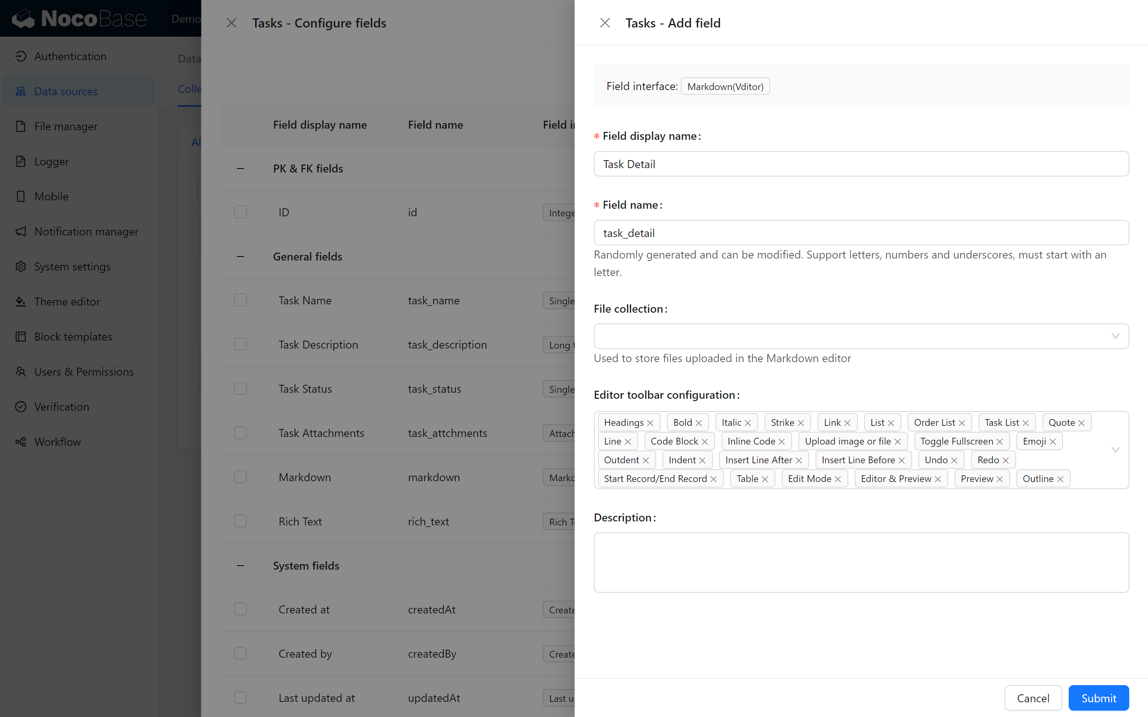The image size is (1148, 717).
Task: Remove the Toggle Fullscreen toolbar tag
Action: 1000,441
